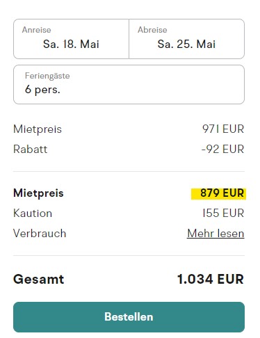
Task: Click the small Abreise caption
Action: (x=152, y=30)
